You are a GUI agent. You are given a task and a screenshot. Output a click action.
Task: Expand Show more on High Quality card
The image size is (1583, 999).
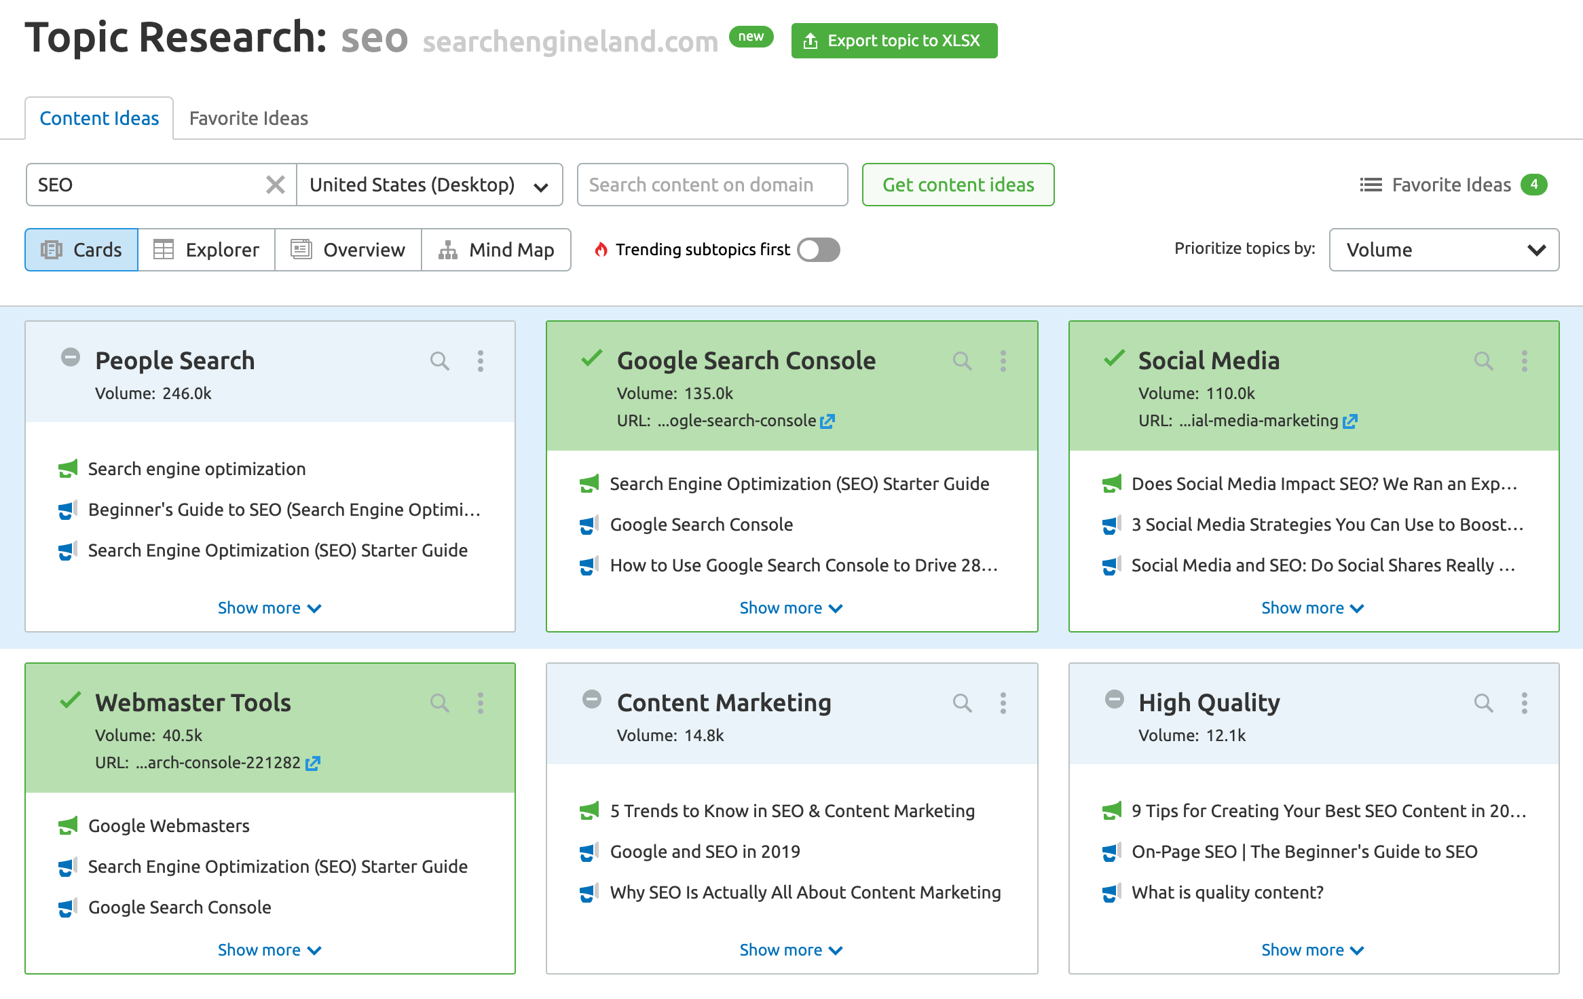1313,949
